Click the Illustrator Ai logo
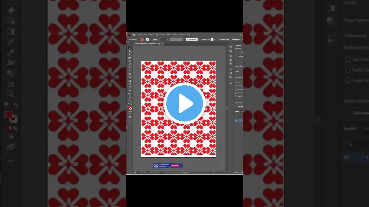 click(x=129, y=35)
